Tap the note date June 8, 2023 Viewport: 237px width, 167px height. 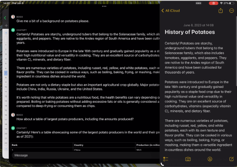(198, 25)
